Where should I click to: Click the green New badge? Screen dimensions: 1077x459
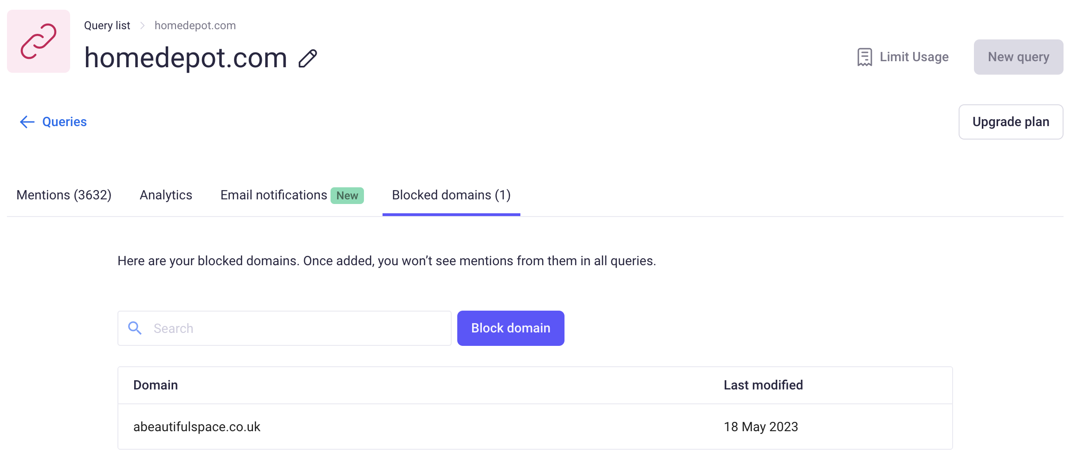pyautogui.click(x=347, y=196)
